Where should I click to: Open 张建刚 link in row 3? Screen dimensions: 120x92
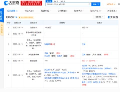(47, 44)
